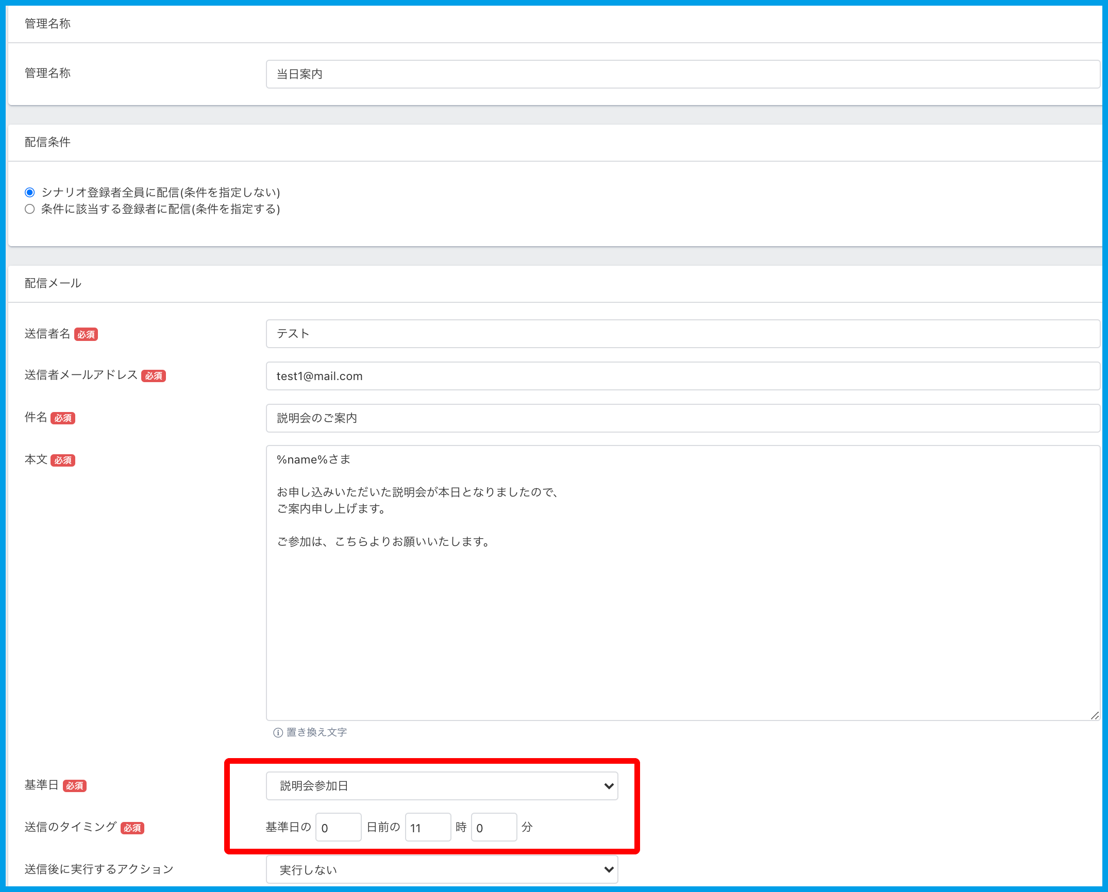Click the days-before number field after 基準日の

(x=338, y=828)
